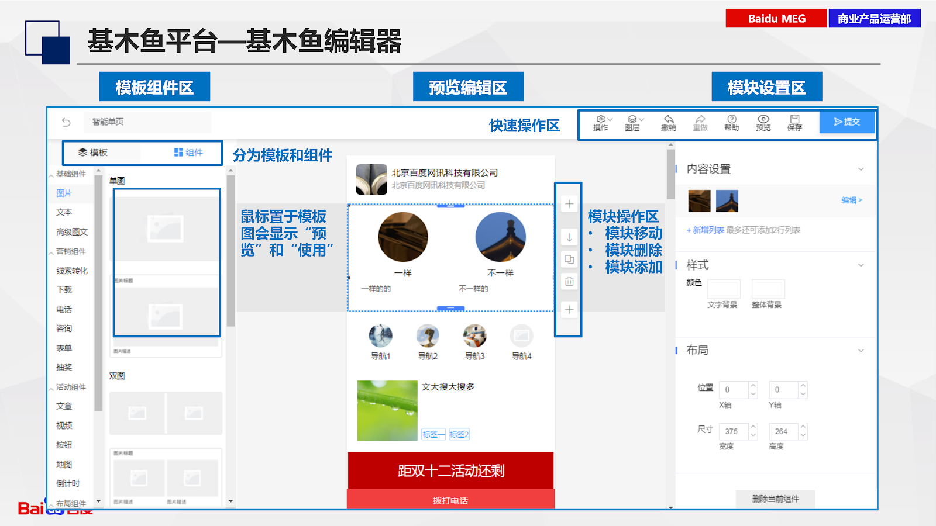Select 咨询 component category

click(x=64, y=328)
